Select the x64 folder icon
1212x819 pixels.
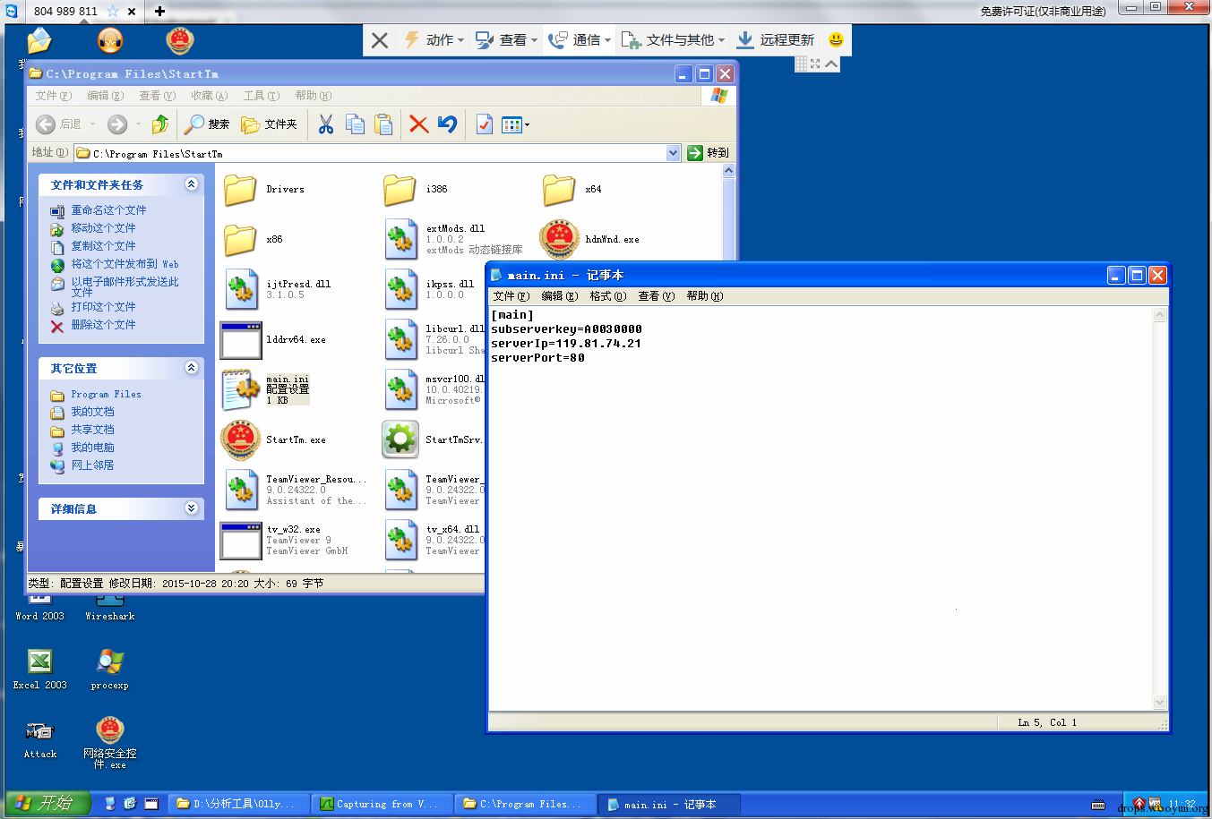(x=559, y=190)
